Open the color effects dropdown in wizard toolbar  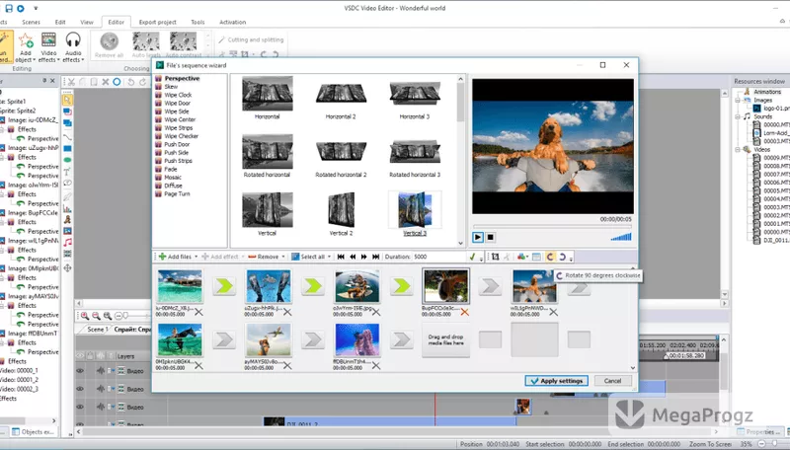pyautogui.click(x=527, y=257)
